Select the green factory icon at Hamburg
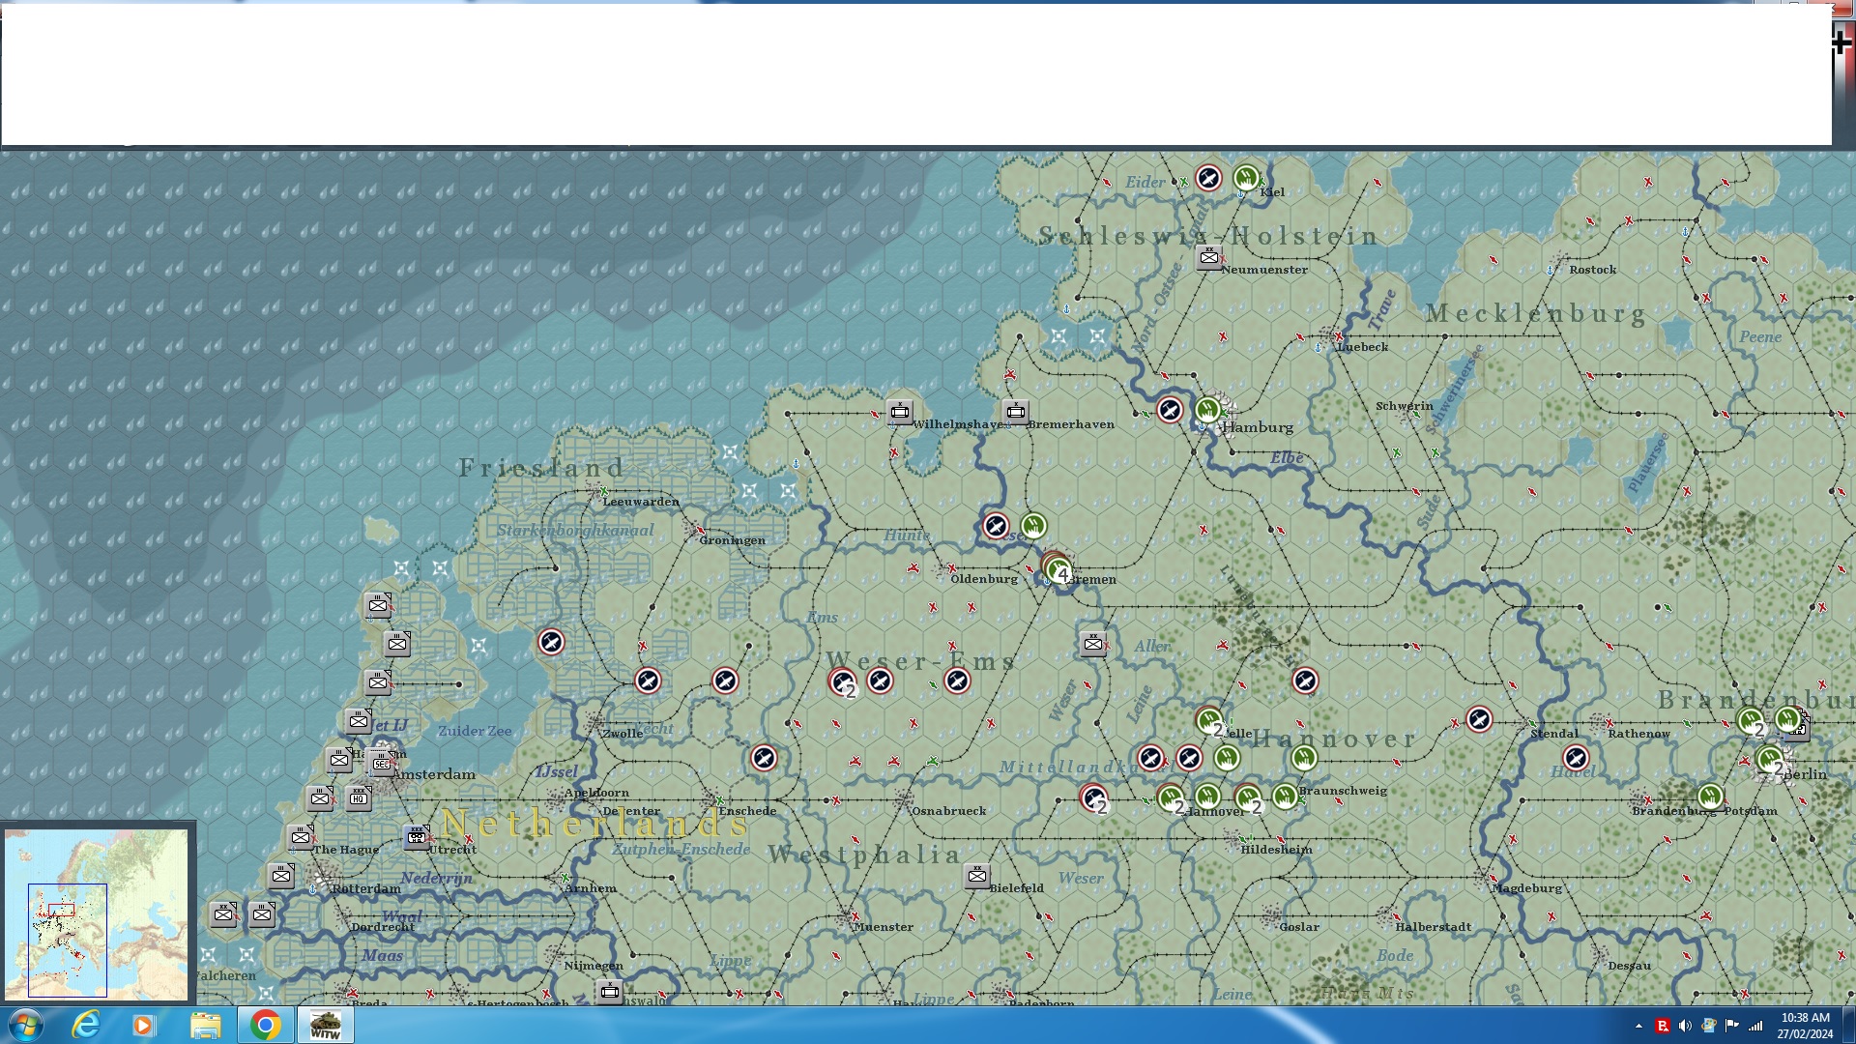 click(1208, 411)
